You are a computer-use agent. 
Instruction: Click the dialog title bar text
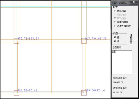tap(119, 3)
